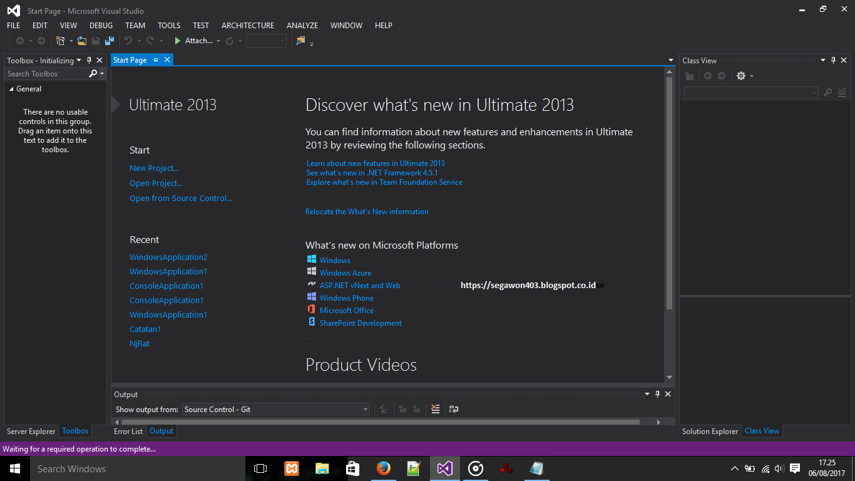
Task: Click Open from Source Control... link
Action: point(181,198)
